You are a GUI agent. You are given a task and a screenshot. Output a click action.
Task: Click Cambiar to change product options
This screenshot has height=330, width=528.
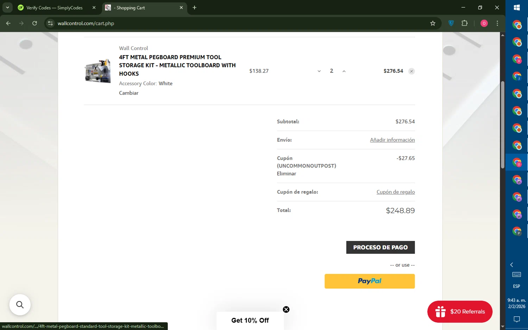click(129, 93)
